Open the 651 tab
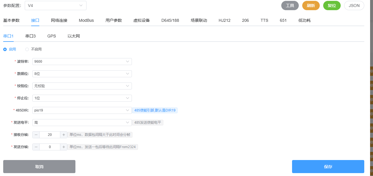Image resolution: width=373 pixels, height=176 pixels. [283, 20]
